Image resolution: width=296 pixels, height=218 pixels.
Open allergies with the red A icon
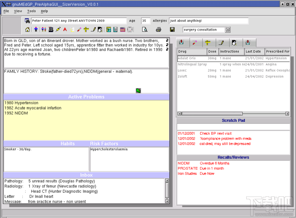pyautogui.click(x=65, y=30)
